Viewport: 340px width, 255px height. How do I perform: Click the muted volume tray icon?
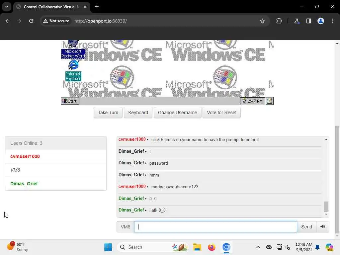288,247
